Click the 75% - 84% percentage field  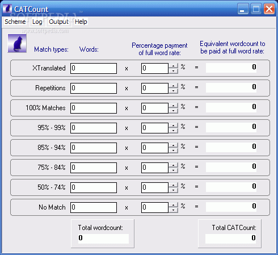155,168
